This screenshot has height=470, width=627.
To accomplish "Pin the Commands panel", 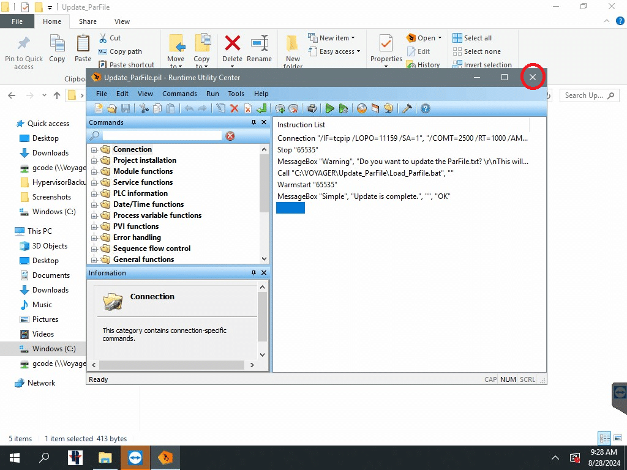I will (254, 122).
